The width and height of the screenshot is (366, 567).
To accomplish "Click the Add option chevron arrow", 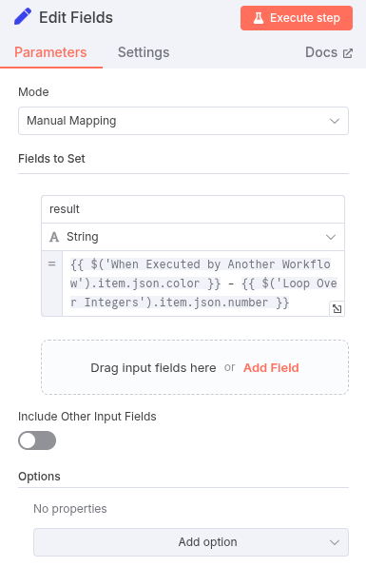I will click(x=335, y=542).
